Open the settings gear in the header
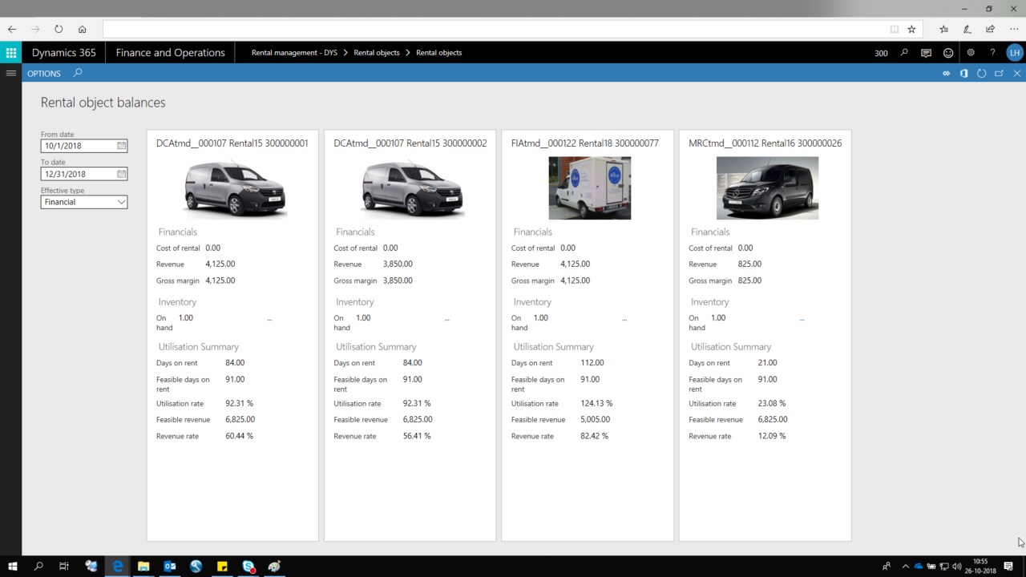Viewport: 1026px width, 577px height. (971, 53)
